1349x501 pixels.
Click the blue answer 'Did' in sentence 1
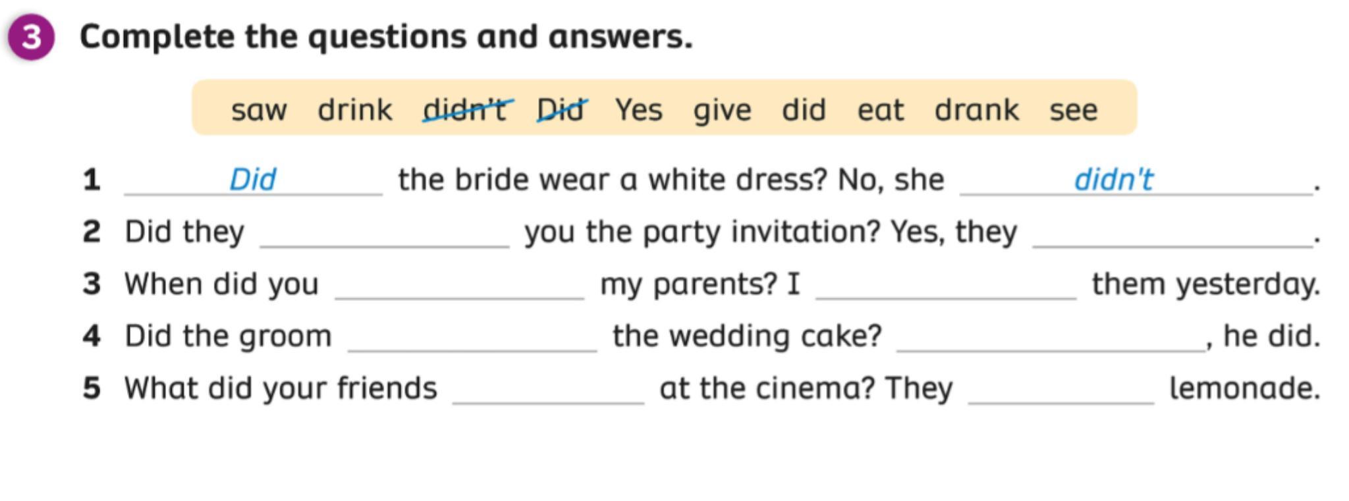pyautogui.click(x=253, y=180)
